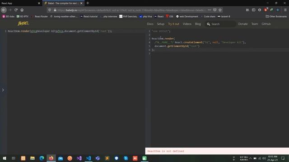
Task: Focus the Babel Search field
Action: pos(221,24)
